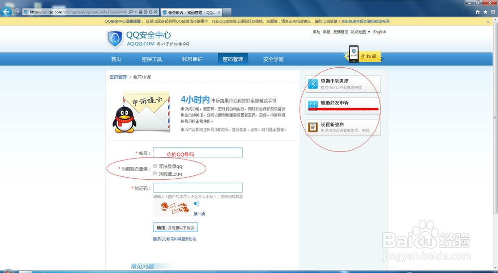Open the 辅助好友申诉 panel button
This screenshot has height=273, width=498.
(343, 106)
